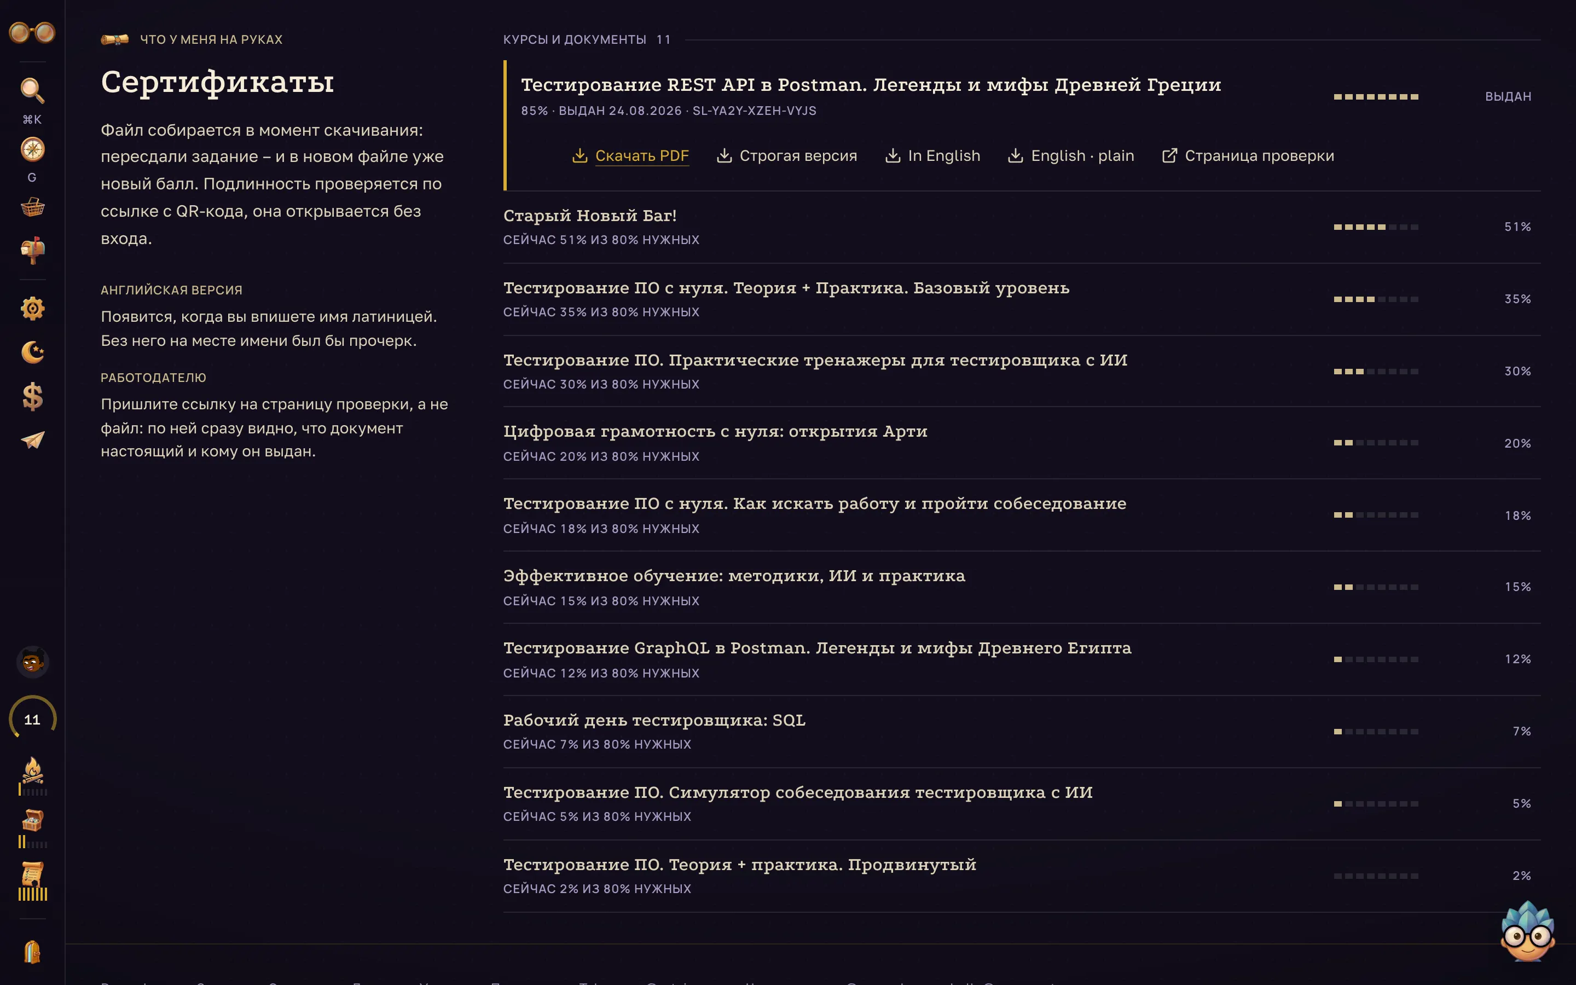Open Как искать работу и пройти собеседование
The height and width of the screenshot is (985, 1576).
click(x=1021, y=515)
